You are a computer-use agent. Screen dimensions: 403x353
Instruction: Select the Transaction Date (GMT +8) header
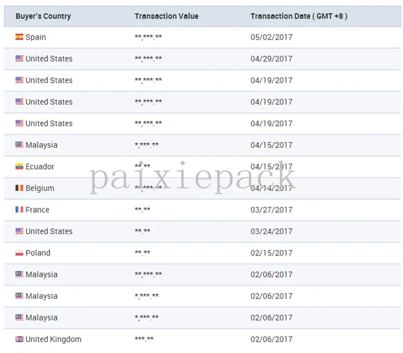click(299, 16)
